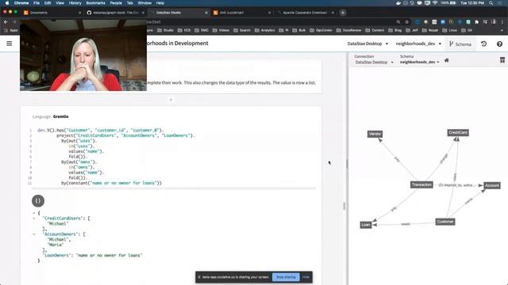Open the Videos bookmarks folder
The width and height of the screenshot is (508, 285).
(221, 30)
